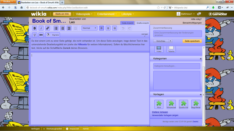Open a new browser tab
This screenshot has width=234, height=131.
tap(62, 3)
